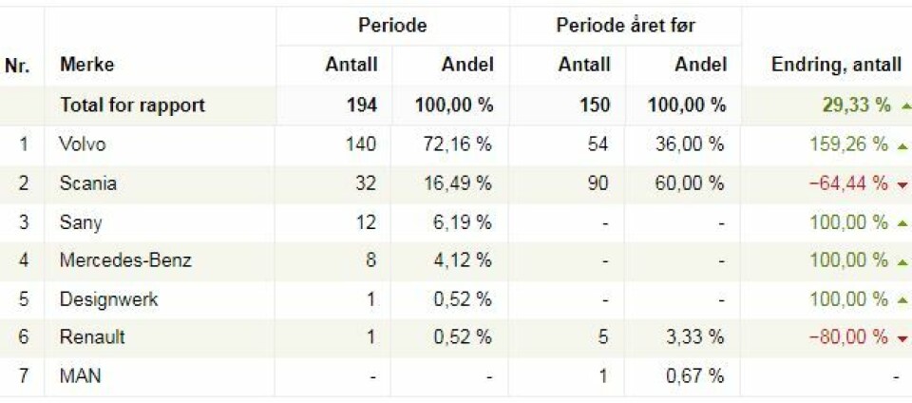Click the green arrow in Mercedes-Benz row

pos(902,260)
